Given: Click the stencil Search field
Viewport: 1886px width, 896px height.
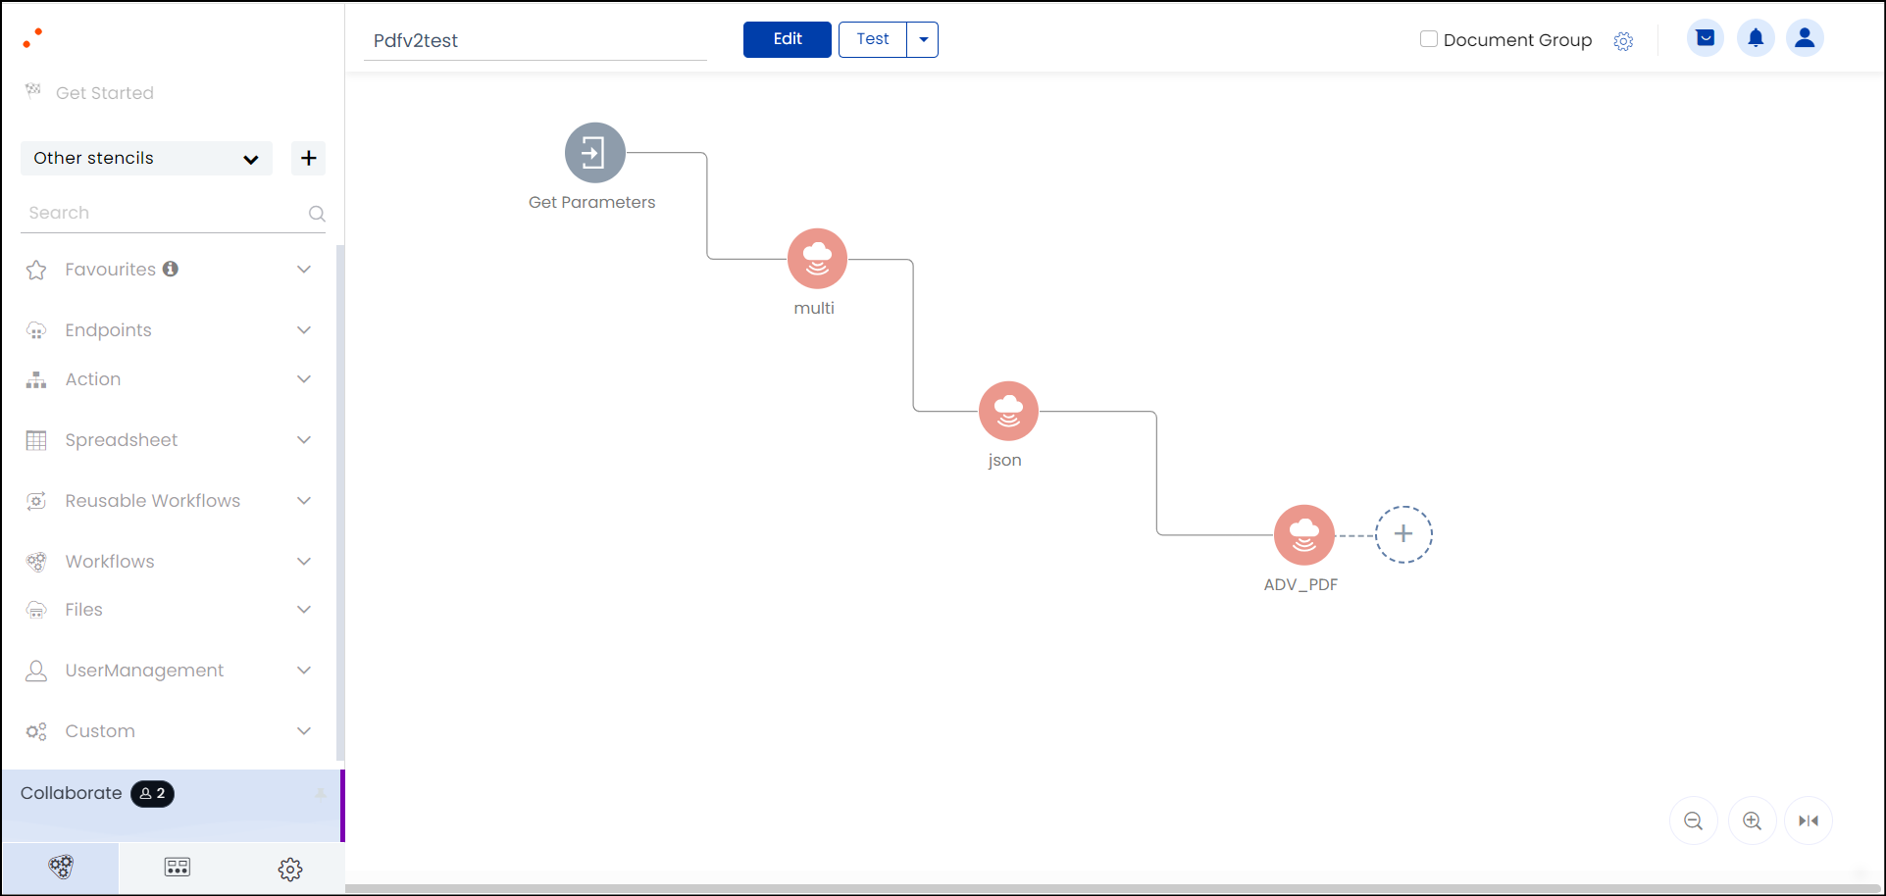Looking at the screenshot, I should click(162, 214).
